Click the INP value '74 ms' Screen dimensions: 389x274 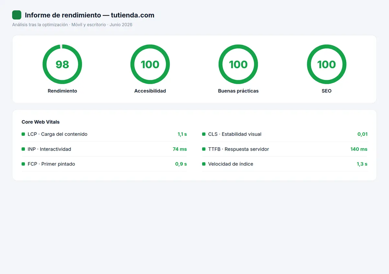[x=180, y=149]
